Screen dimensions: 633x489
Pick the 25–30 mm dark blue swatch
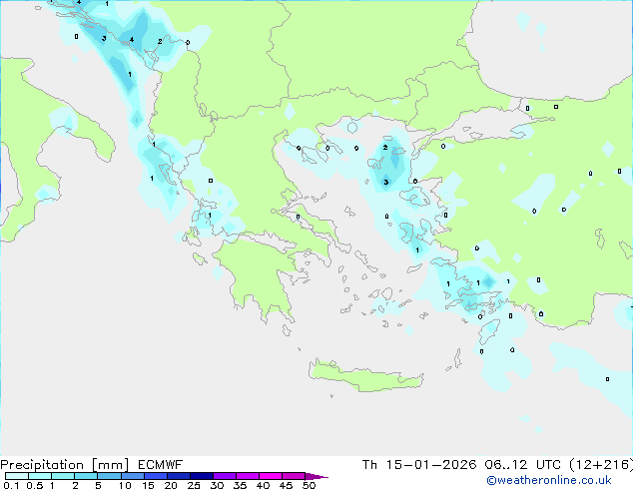click(x=201, y=476)
